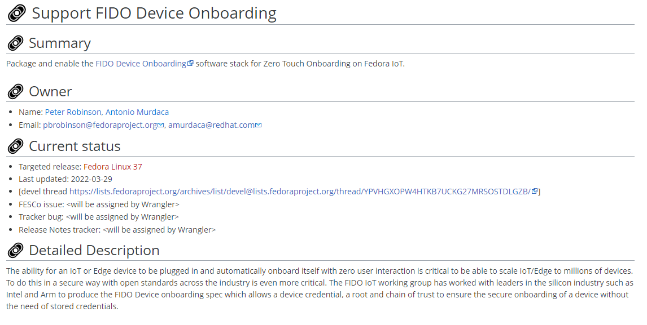This screenshot has width=647, height=325.
Task: Click the Summary section heading
Action: 60,43
